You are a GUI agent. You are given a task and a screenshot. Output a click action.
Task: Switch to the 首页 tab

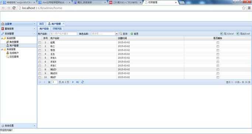point(41,24)
